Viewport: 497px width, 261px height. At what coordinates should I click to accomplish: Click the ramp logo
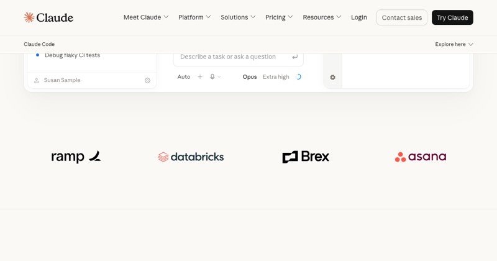pos(76,157)
